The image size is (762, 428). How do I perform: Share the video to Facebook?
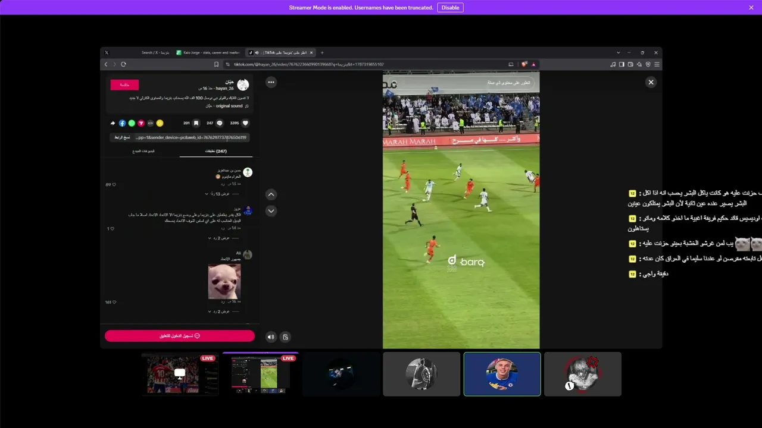[x=122, y=123]
